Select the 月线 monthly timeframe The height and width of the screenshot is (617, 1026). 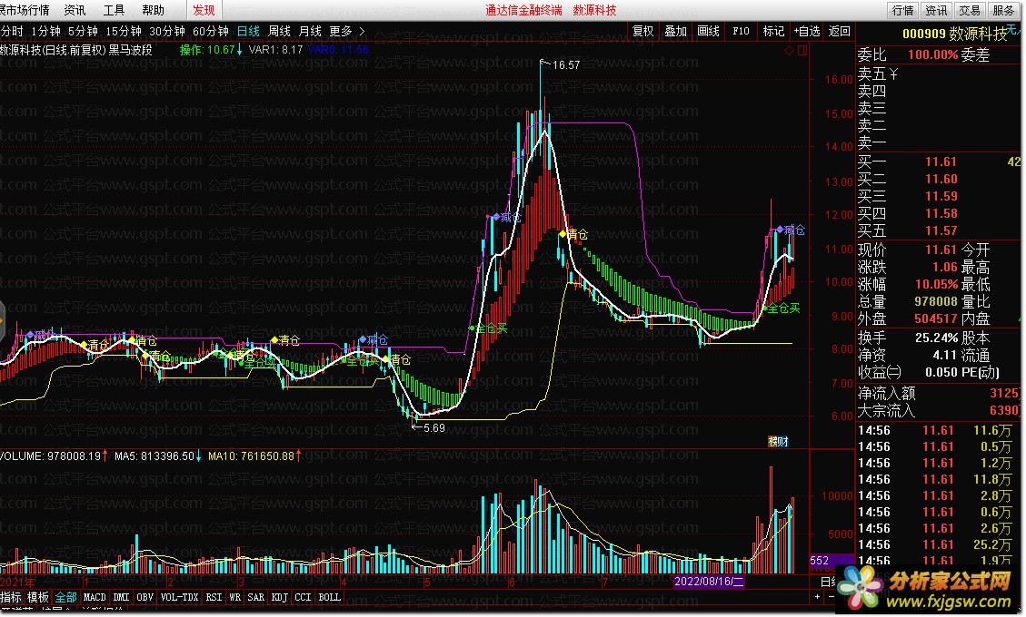click(310, 32)
